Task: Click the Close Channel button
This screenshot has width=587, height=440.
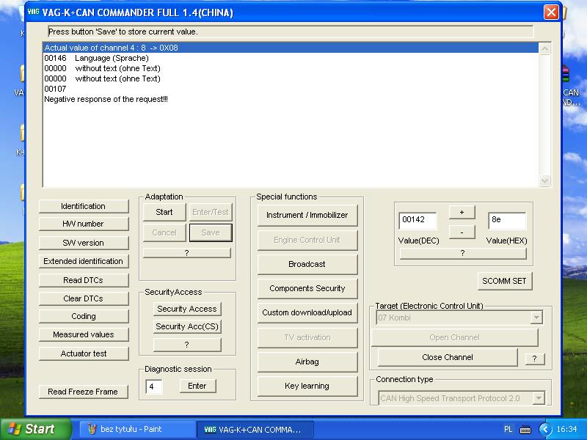Action: tap(448, 357)
